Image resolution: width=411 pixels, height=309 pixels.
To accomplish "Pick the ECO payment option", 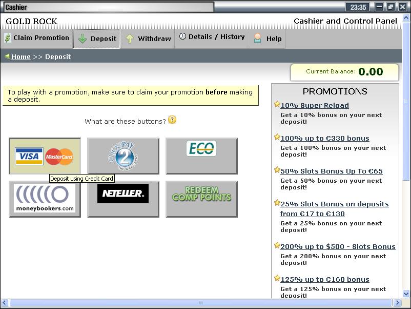I will point(201,156).
